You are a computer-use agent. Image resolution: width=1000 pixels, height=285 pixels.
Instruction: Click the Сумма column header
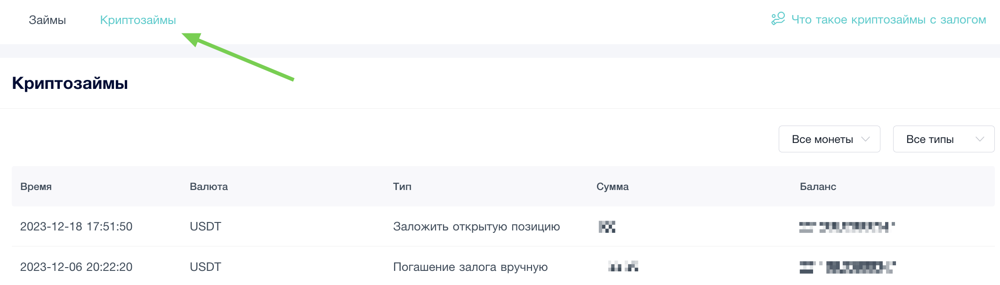point(612,187)
